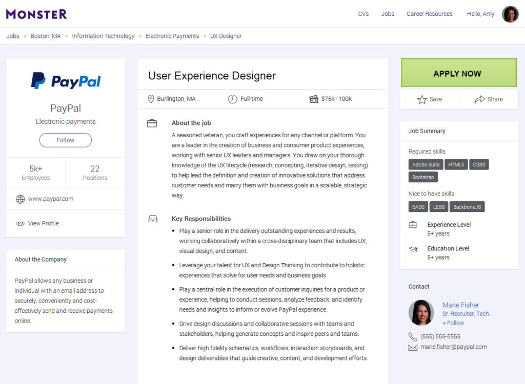Navigate to Boston, MA breadcrumb
This screenshot has height=384, width=525.
(46, 36)
